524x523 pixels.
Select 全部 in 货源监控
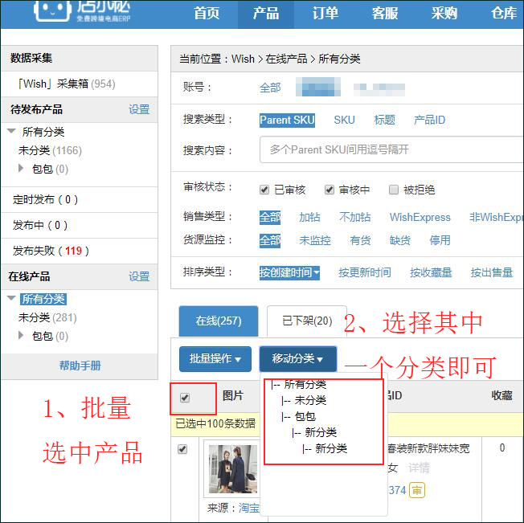point(270,240)
